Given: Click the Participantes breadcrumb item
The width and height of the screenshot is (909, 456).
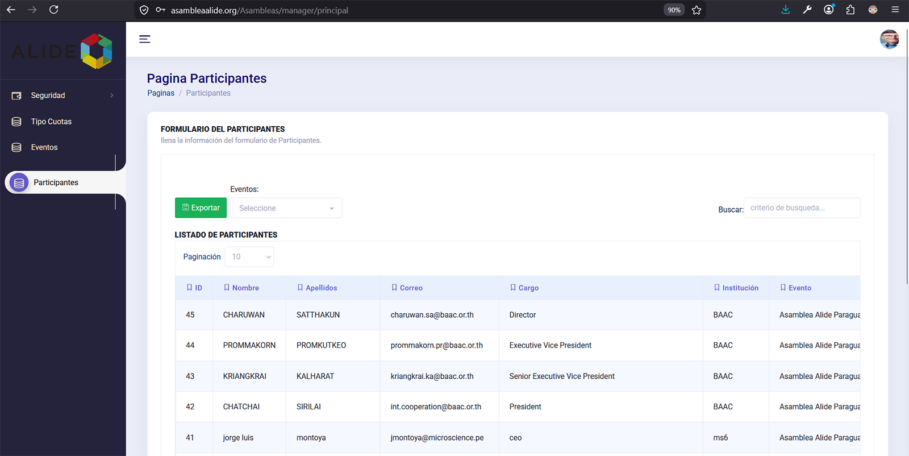Looking at the screenshot, I should [x=208, y=93].
